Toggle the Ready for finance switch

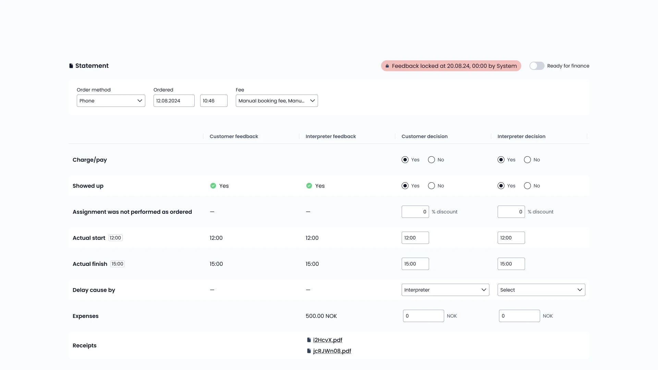pyautogui.click(x=537, y=66)
